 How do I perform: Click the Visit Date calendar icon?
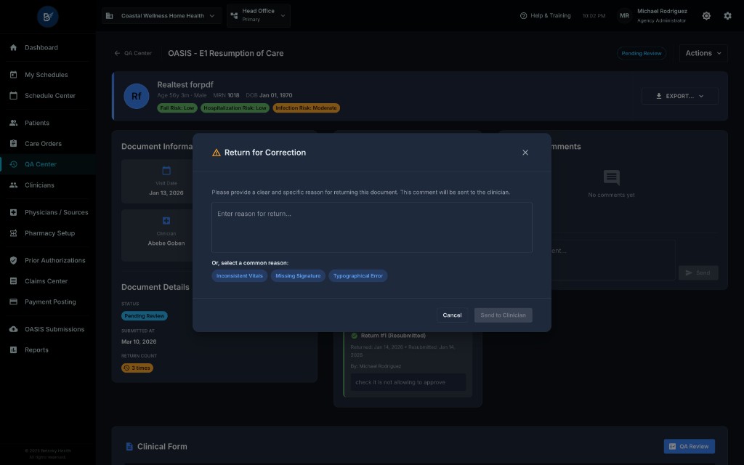166,171
